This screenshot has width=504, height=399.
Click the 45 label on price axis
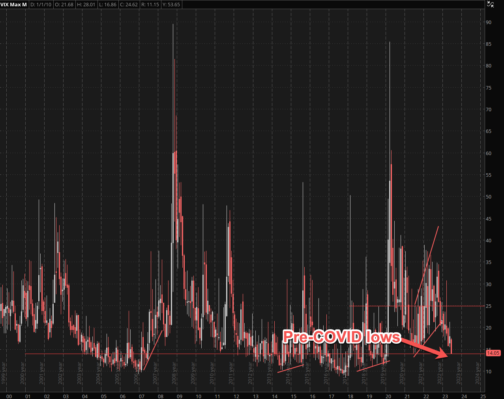point(489,219)
